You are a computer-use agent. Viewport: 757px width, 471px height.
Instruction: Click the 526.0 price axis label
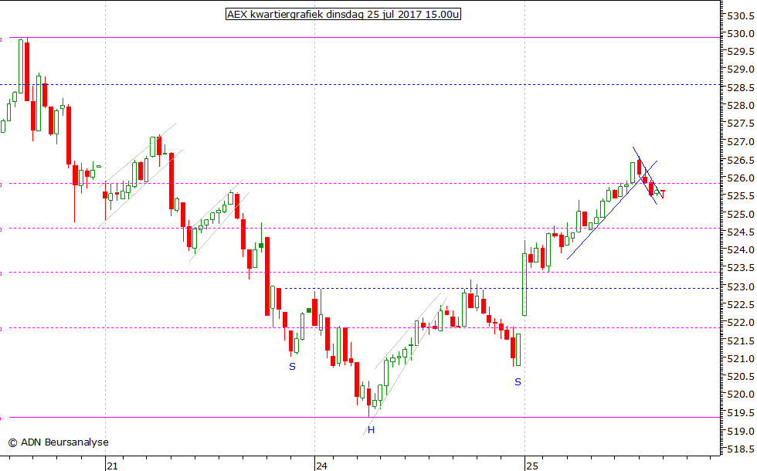[x=741, y=178]
